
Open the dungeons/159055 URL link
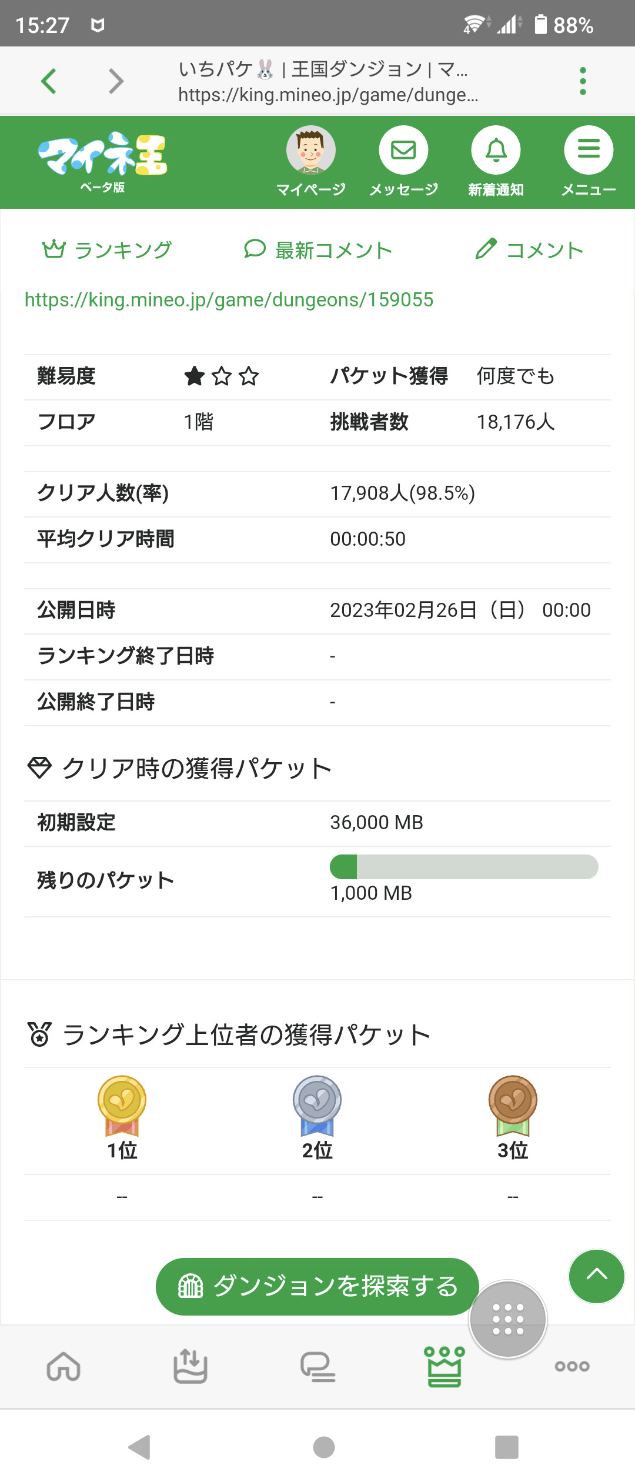(x=229, y=300)
